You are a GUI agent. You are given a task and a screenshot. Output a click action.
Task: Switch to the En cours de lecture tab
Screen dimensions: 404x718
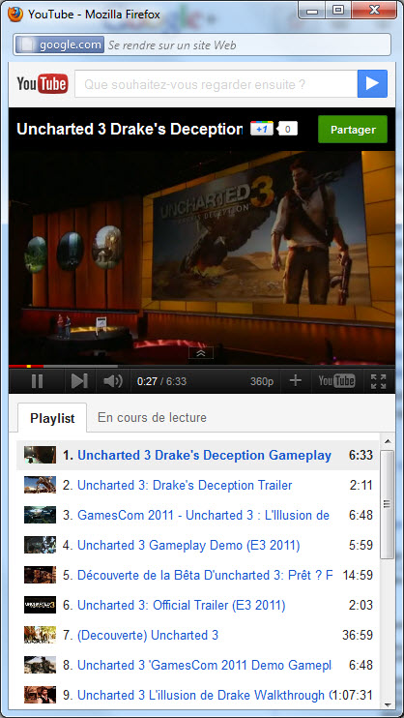click(x=152, y=418)
